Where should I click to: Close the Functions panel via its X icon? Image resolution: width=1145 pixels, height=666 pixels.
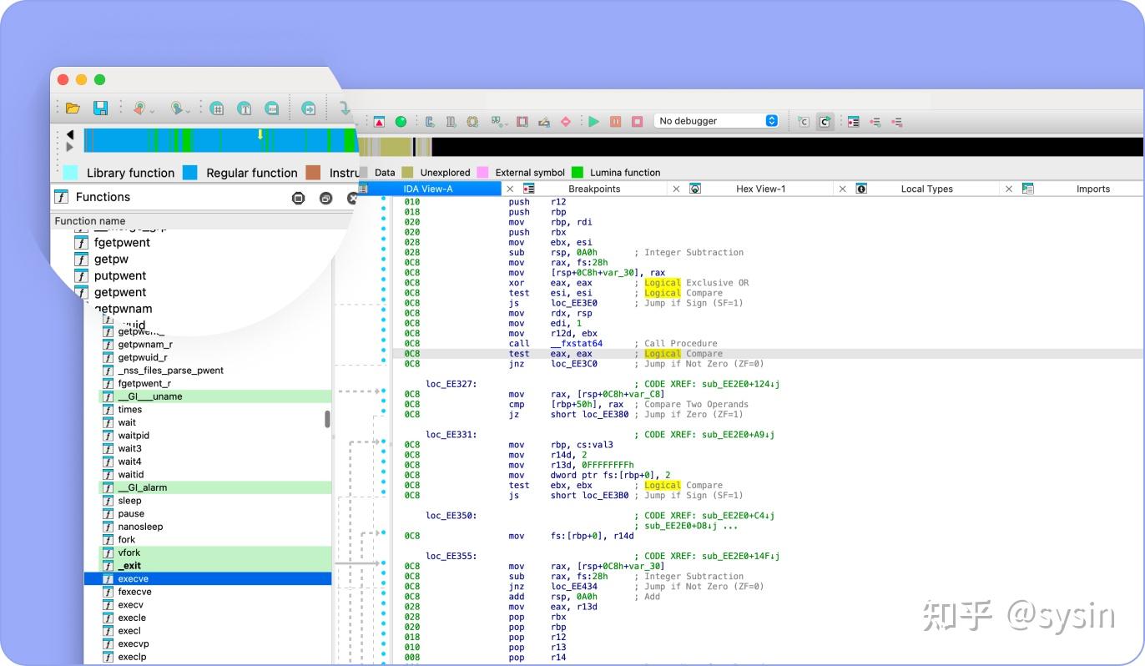tap(352, 198)
